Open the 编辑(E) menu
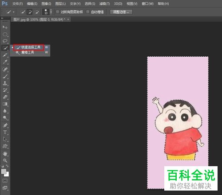 tap(32, 4)
